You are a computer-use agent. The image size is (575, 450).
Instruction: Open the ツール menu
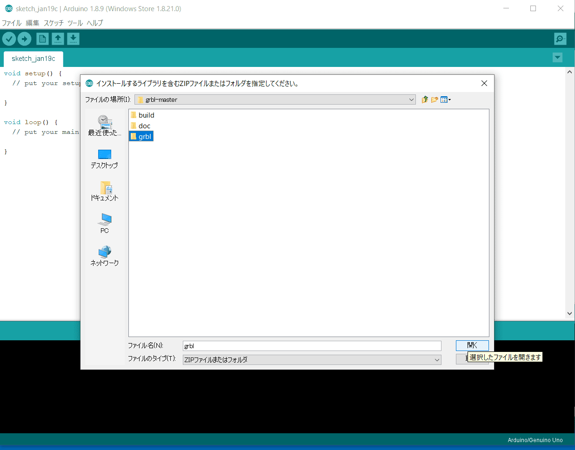(x=75, y=23)
